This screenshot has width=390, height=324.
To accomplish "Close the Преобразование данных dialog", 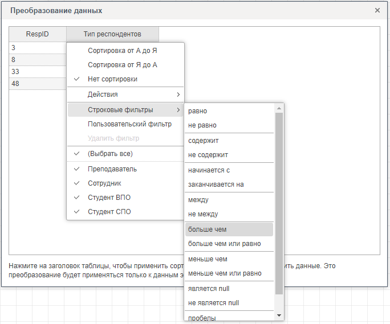I will pyautogui.click(x=377, y=10).
